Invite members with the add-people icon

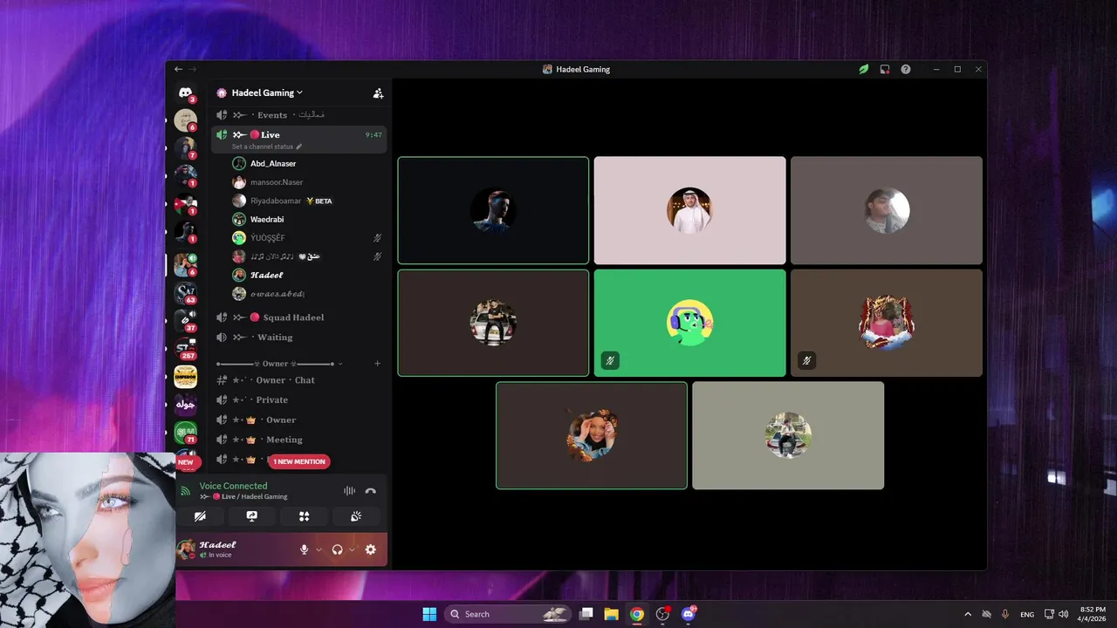point(378,93)
